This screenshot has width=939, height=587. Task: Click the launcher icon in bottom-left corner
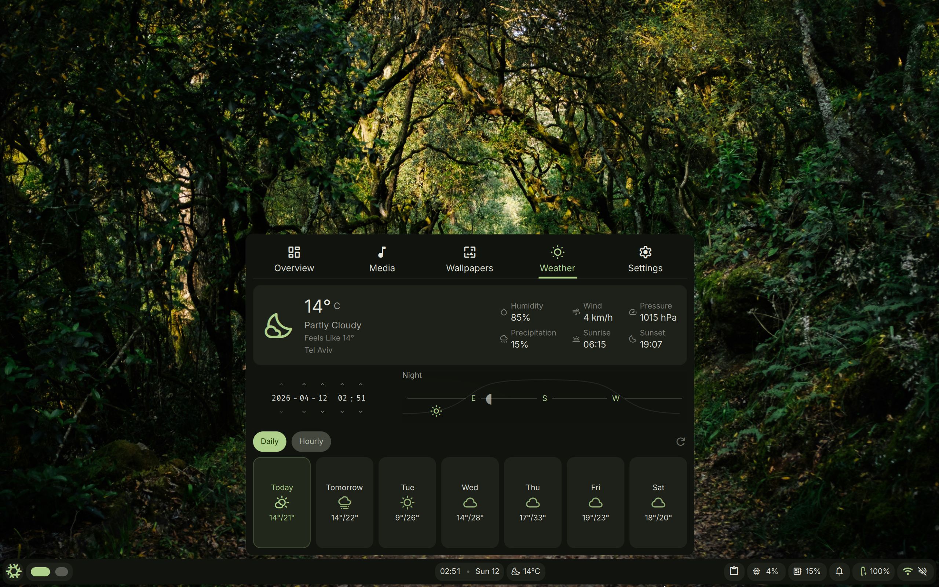click(14, 572)
